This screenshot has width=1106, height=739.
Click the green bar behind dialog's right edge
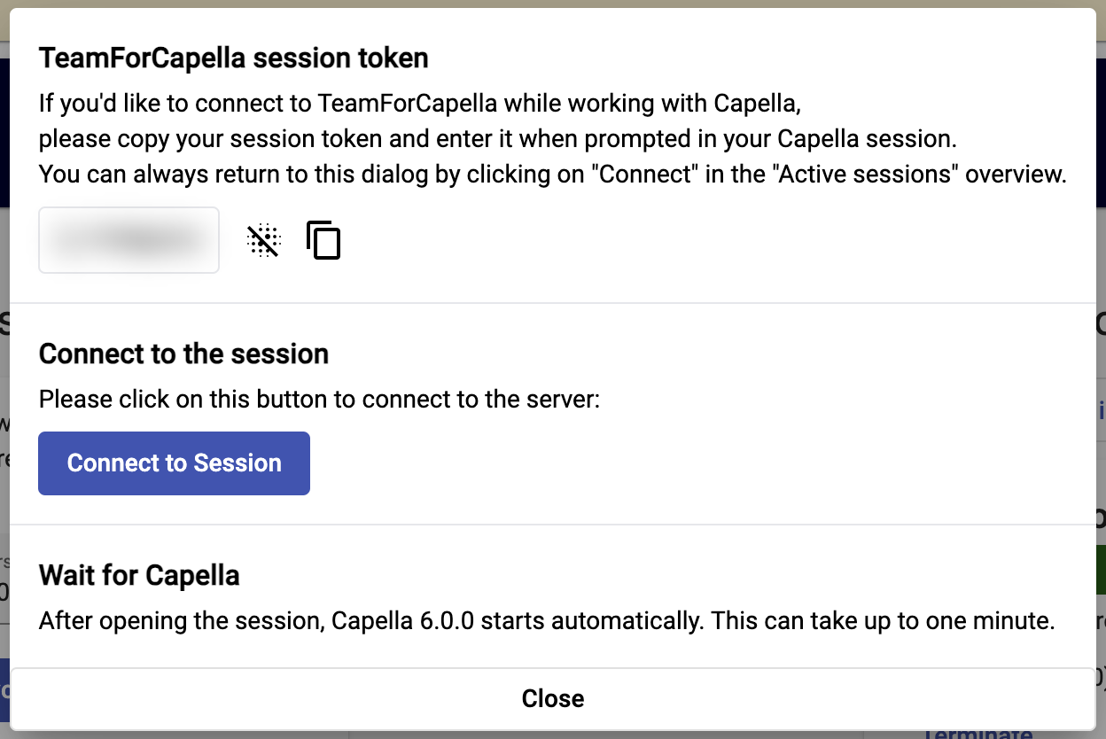[1101, 570]
